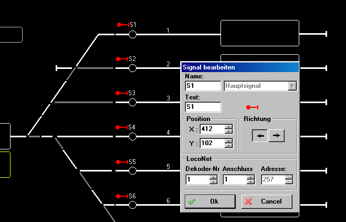Click the red signal preview in dialog
The height and width of the screenshot is (222, 346).
pos(252,107)
